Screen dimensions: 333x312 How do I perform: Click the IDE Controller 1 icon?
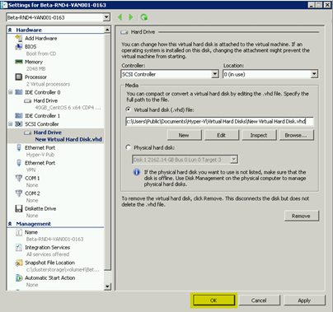click(x=19, y=115)
